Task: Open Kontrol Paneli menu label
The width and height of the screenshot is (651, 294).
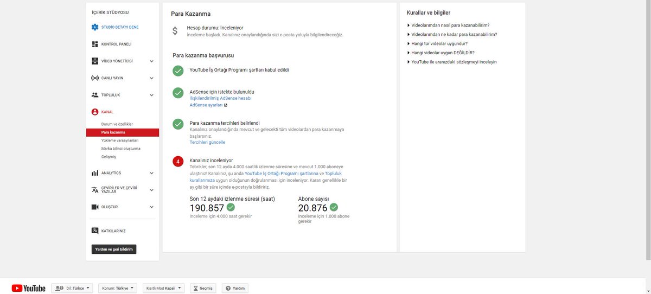Action: click(x=117, y=44)
